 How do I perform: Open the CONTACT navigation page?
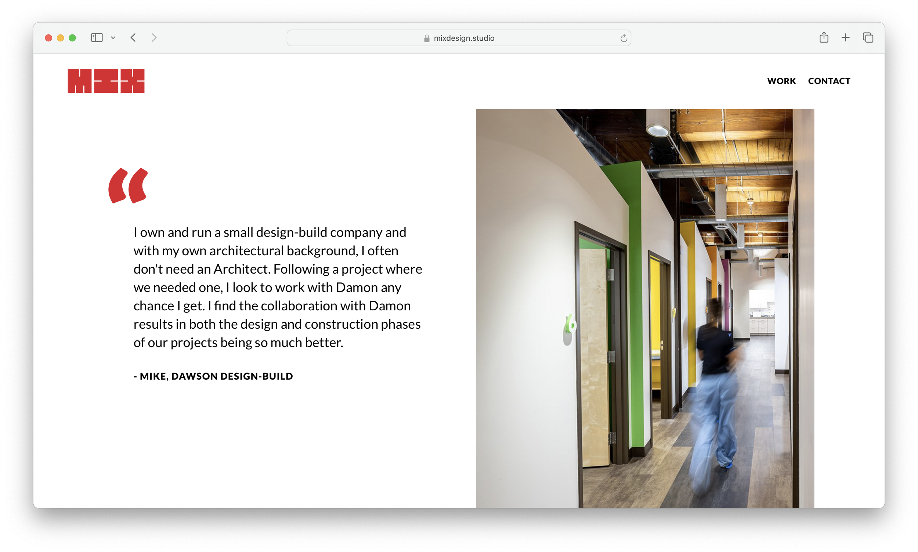[829, 81]
